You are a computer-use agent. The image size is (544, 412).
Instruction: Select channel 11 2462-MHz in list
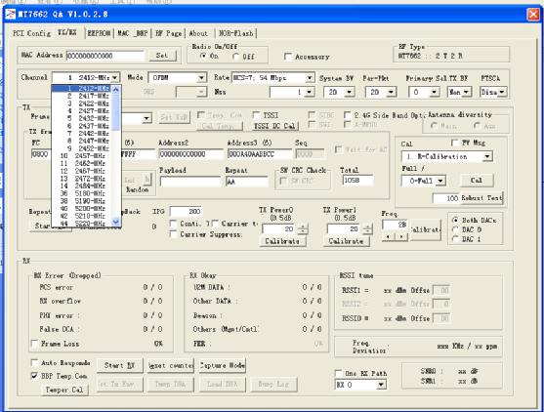[82, 163]
